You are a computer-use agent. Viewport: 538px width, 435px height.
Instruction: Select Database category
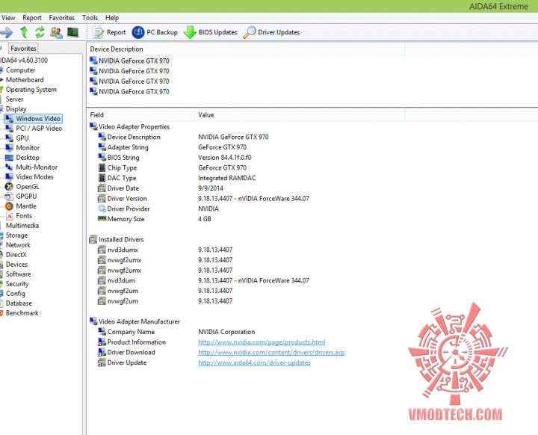pos(19,303)
